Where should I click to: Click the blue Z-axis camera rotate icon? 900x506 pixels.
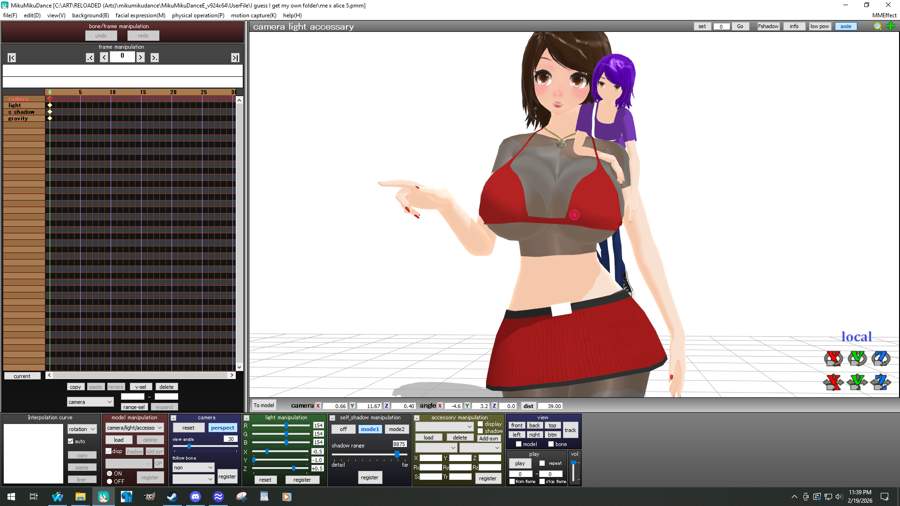click(x=881, y=358)
